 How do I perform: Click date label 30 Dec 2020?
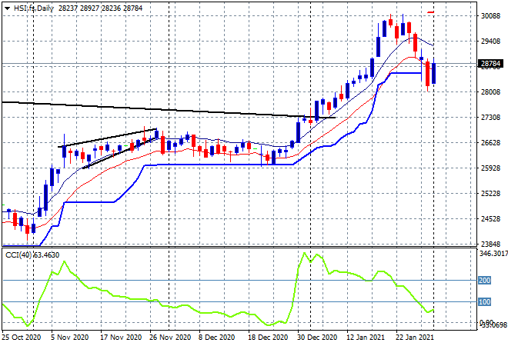coord(317,338)
